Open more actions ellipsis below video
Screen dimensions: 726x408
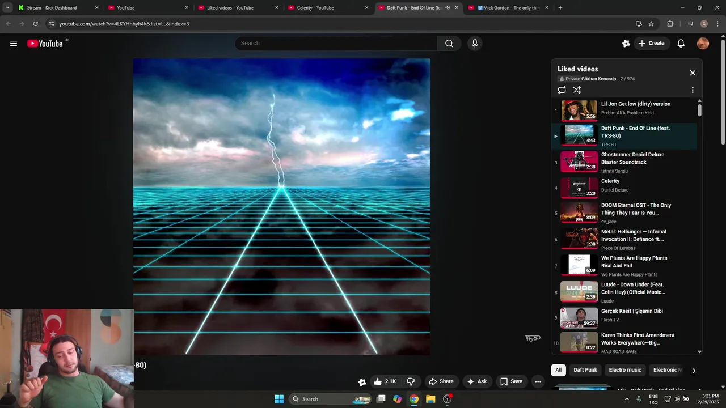tap(538, 381)
